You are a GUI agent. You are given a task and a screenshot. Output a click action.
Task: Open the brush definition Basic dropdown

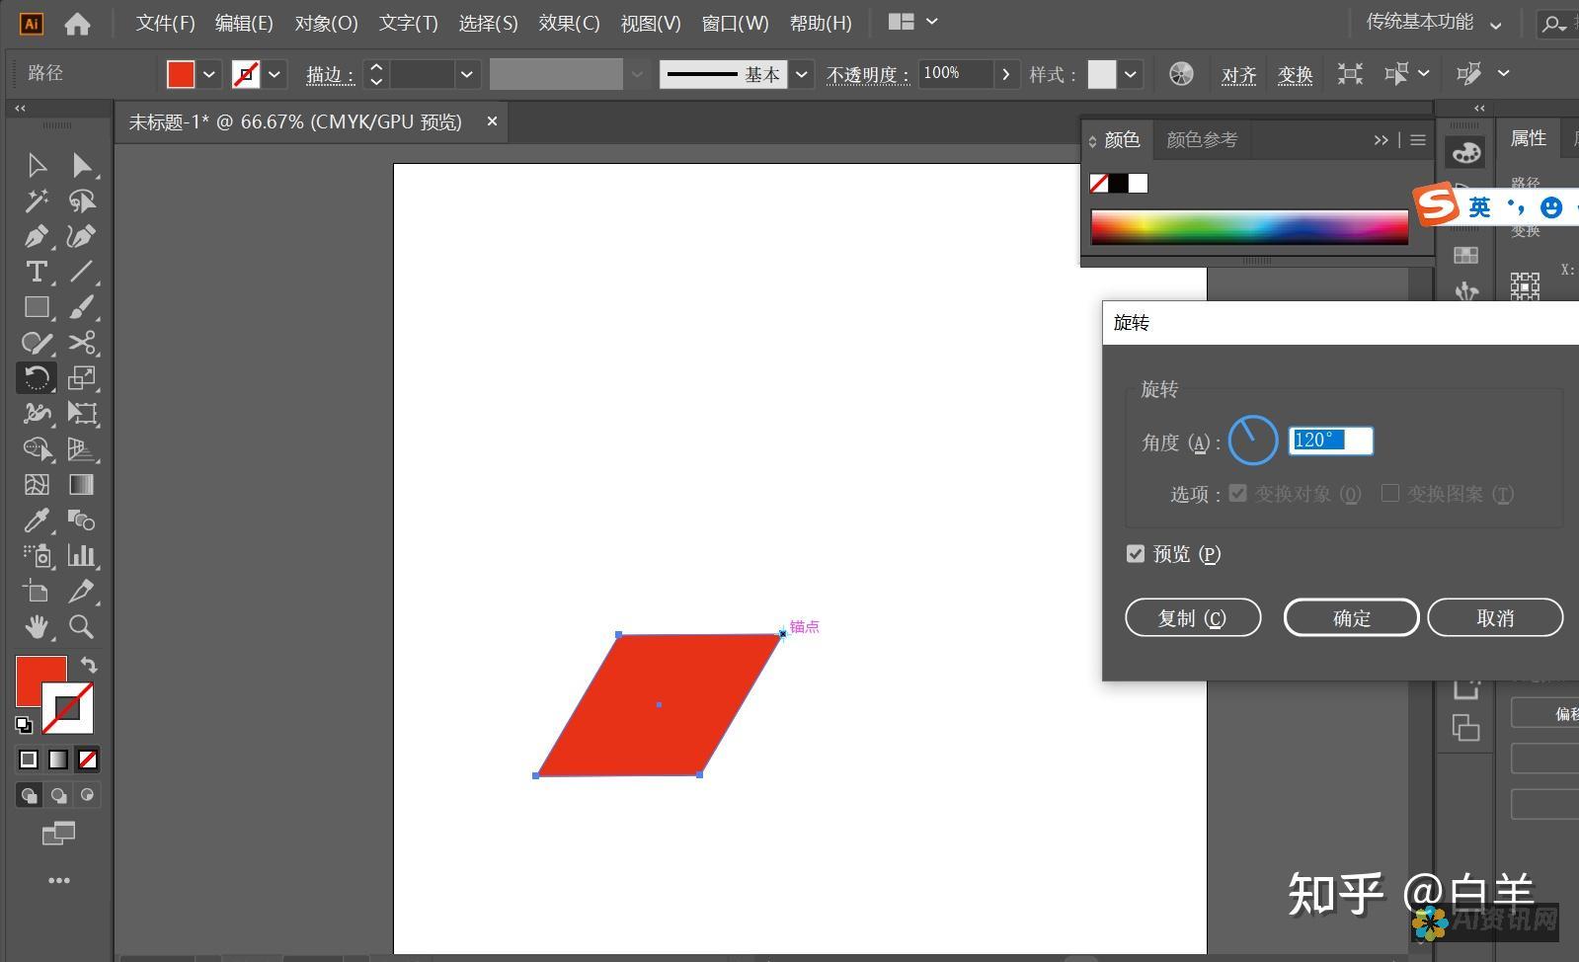coord(802,74)
